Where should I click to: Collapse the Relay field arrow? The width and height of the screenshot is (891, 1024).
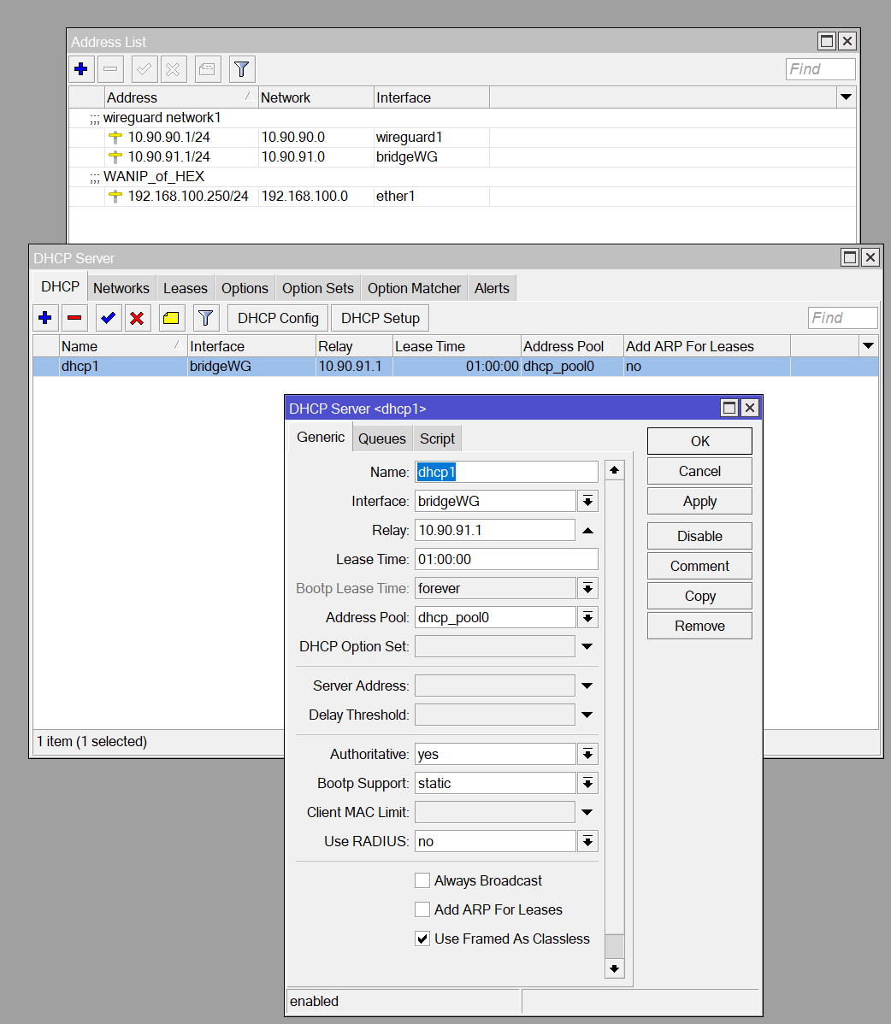click(x=588, y=530)
